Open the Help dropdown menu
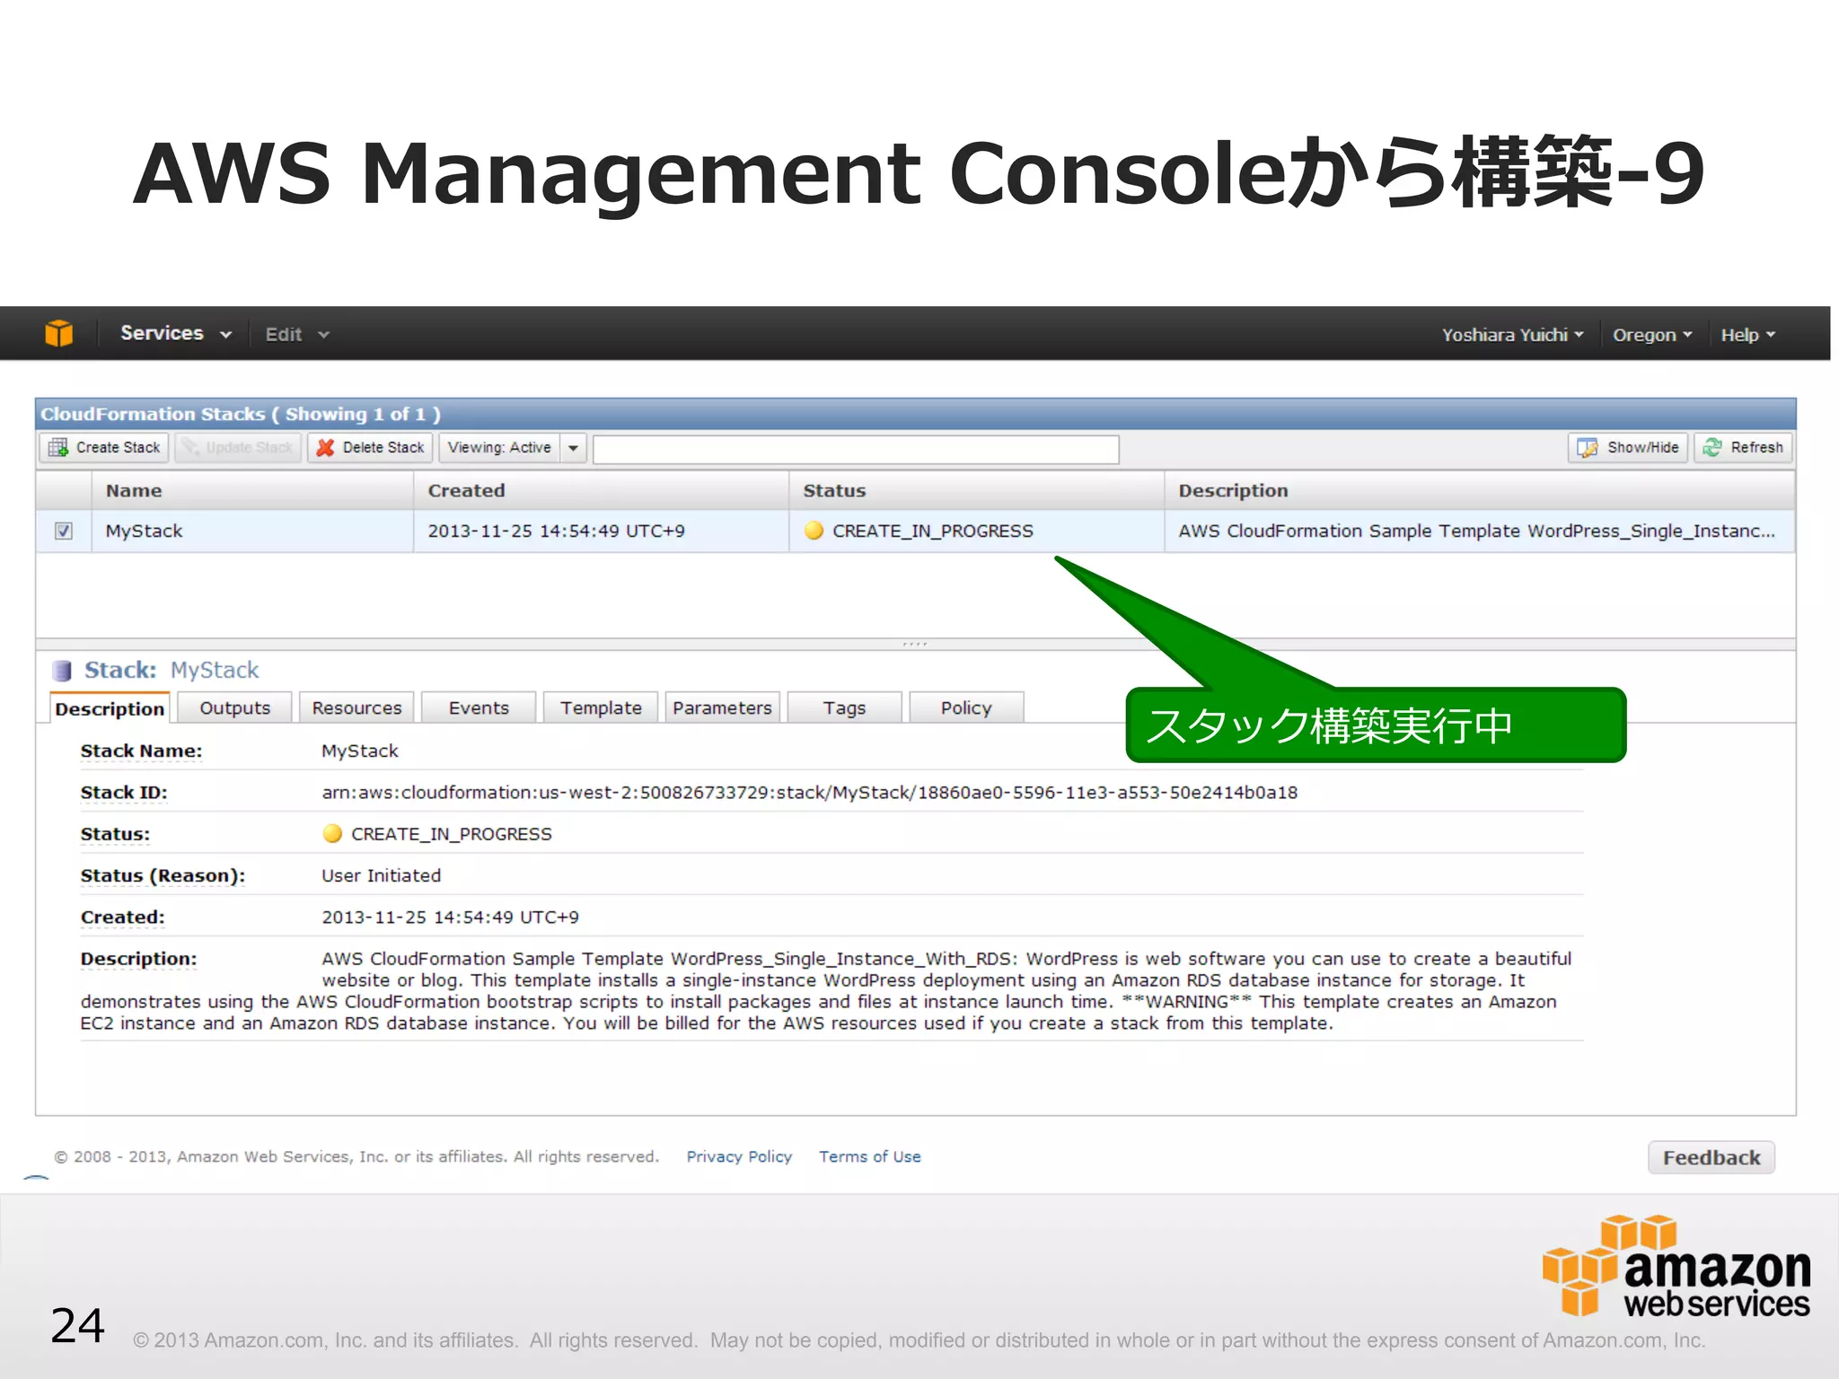This screenshot has height=1379, width=1839. pos(1747,335)
